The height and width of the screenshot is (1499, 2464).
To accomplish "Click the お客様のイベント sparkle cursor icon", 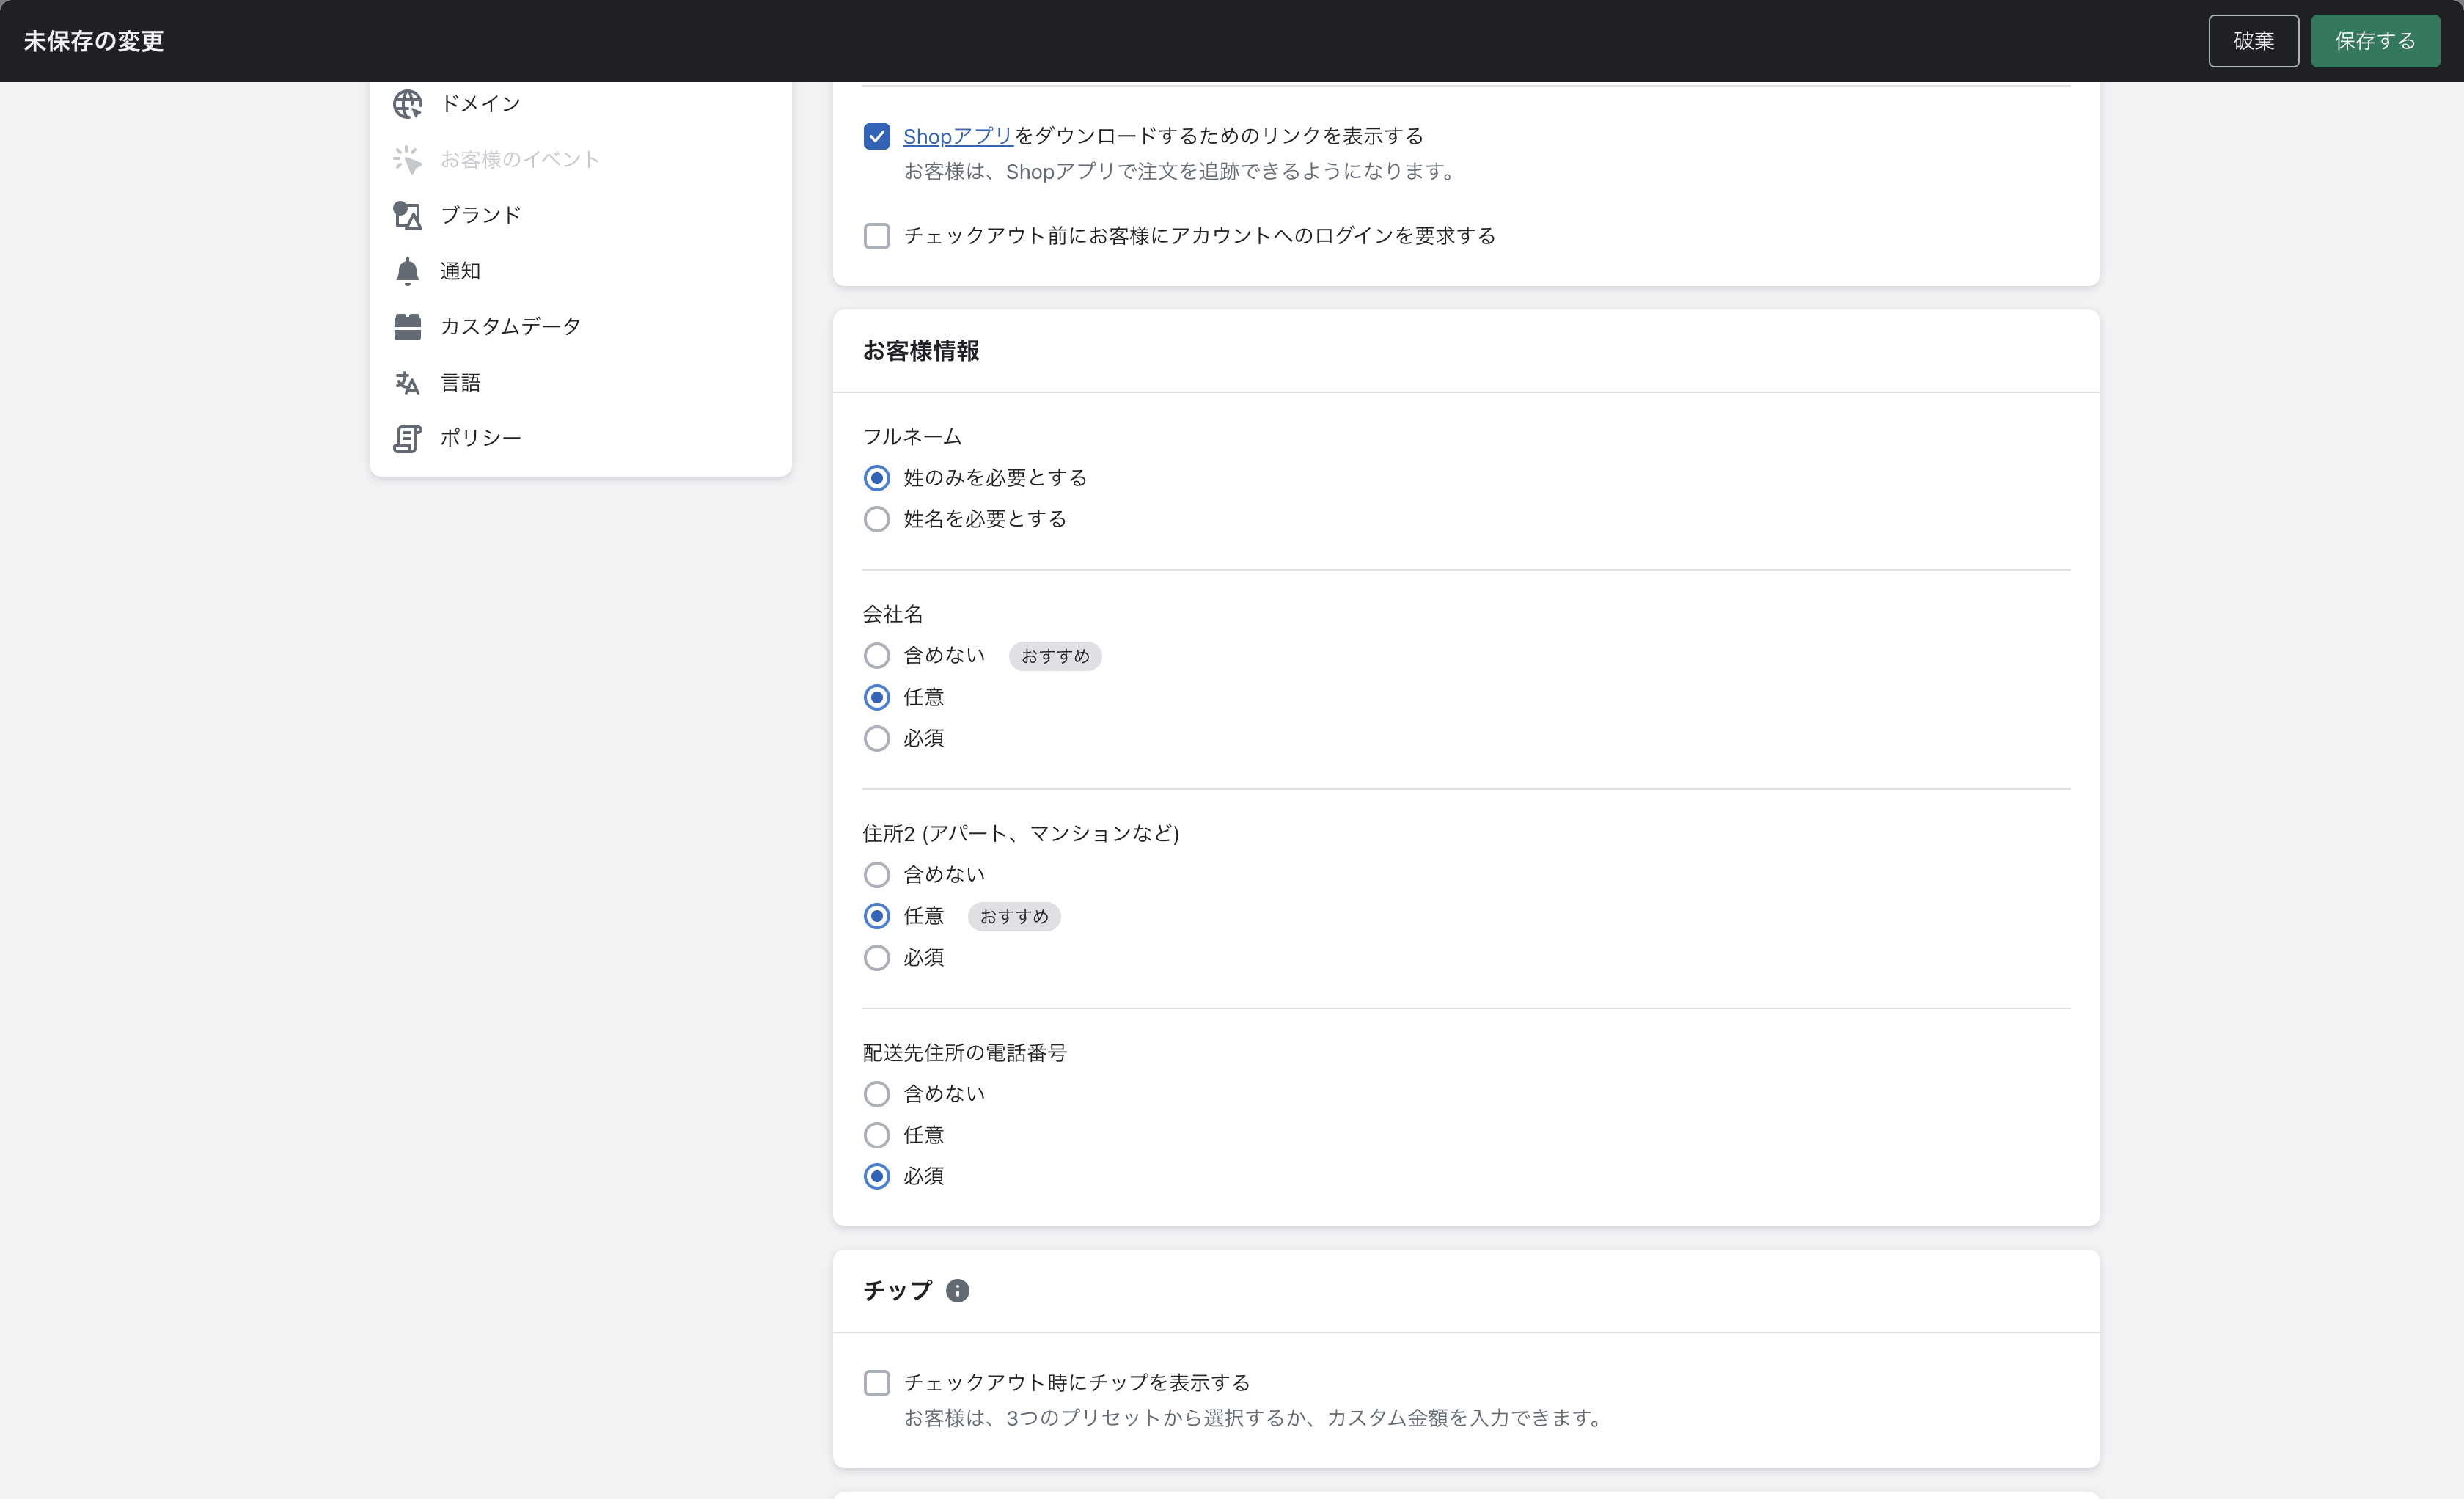I will click(407, 160).
